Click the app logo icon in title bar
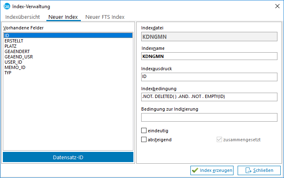Screen dimensions: 284x178 tap(7, 6)
